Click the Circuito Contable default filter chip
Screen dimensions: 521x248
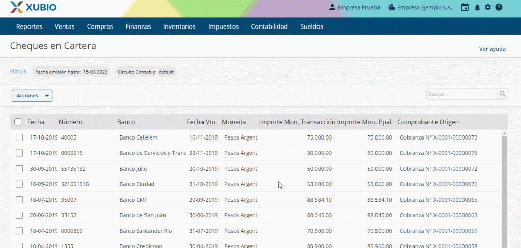[146, 72]
